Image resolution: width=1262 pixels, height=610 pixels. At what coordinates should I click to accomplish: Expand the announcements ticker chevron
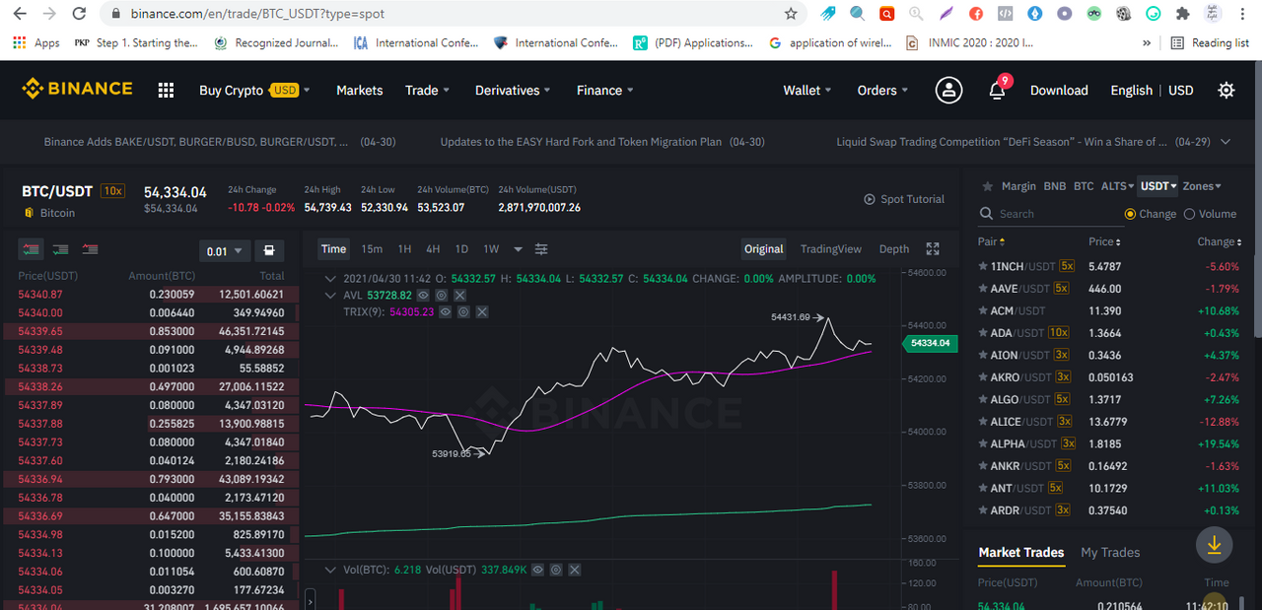point(1226,142)
